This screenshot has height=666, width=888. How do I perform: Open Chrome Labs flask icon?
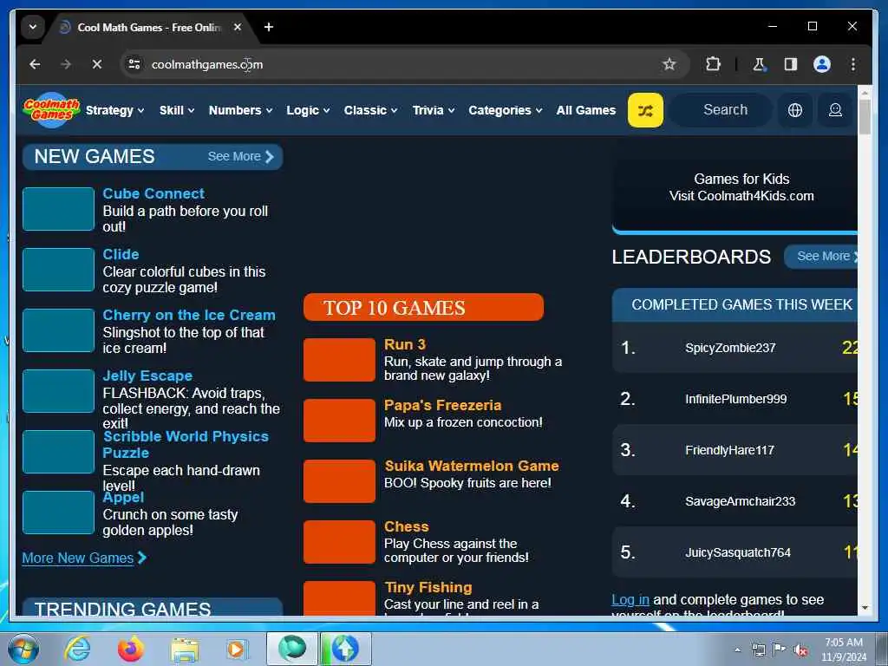[x=759, y=64]
